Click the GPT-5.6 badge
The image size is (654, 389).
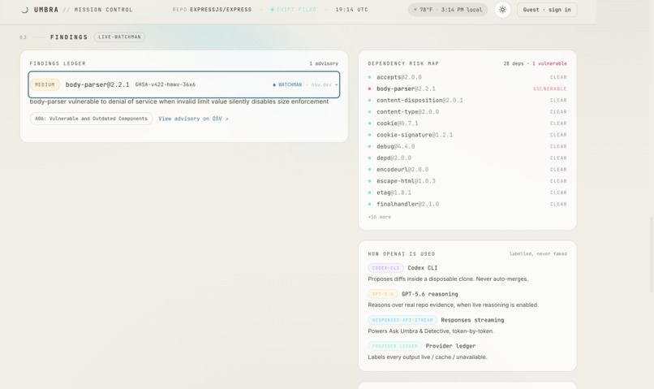click(x=382, y=294)
